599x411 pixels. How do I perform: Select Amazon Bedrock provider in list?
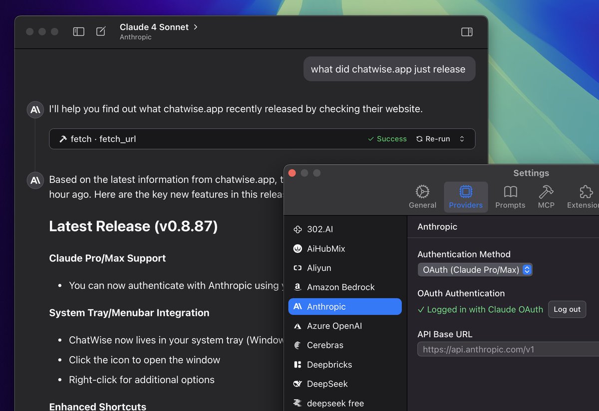point(345,287)
